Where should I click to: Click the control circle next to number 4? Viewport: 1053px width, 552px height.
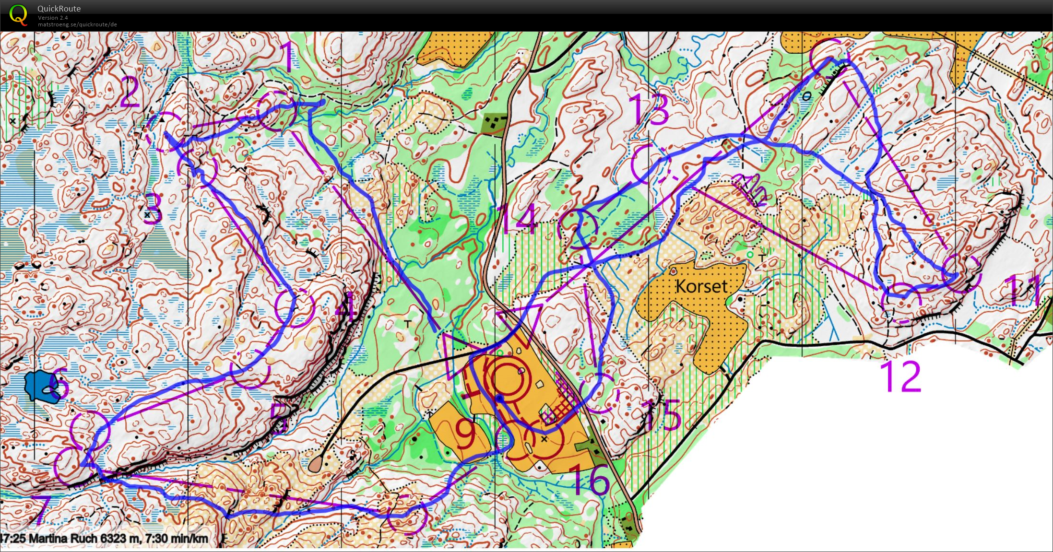point(295,307)
